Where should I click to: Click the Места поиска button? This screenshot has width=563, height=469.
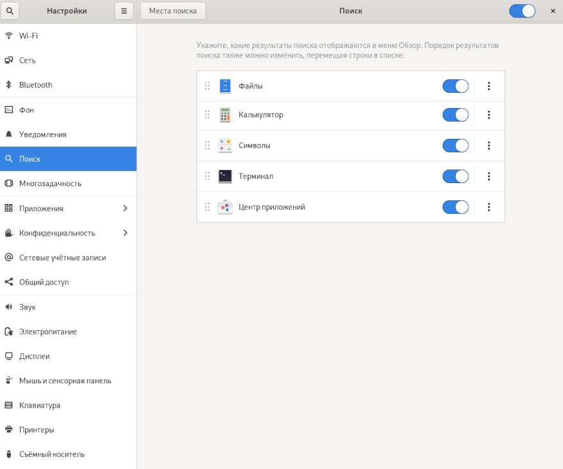173,11
